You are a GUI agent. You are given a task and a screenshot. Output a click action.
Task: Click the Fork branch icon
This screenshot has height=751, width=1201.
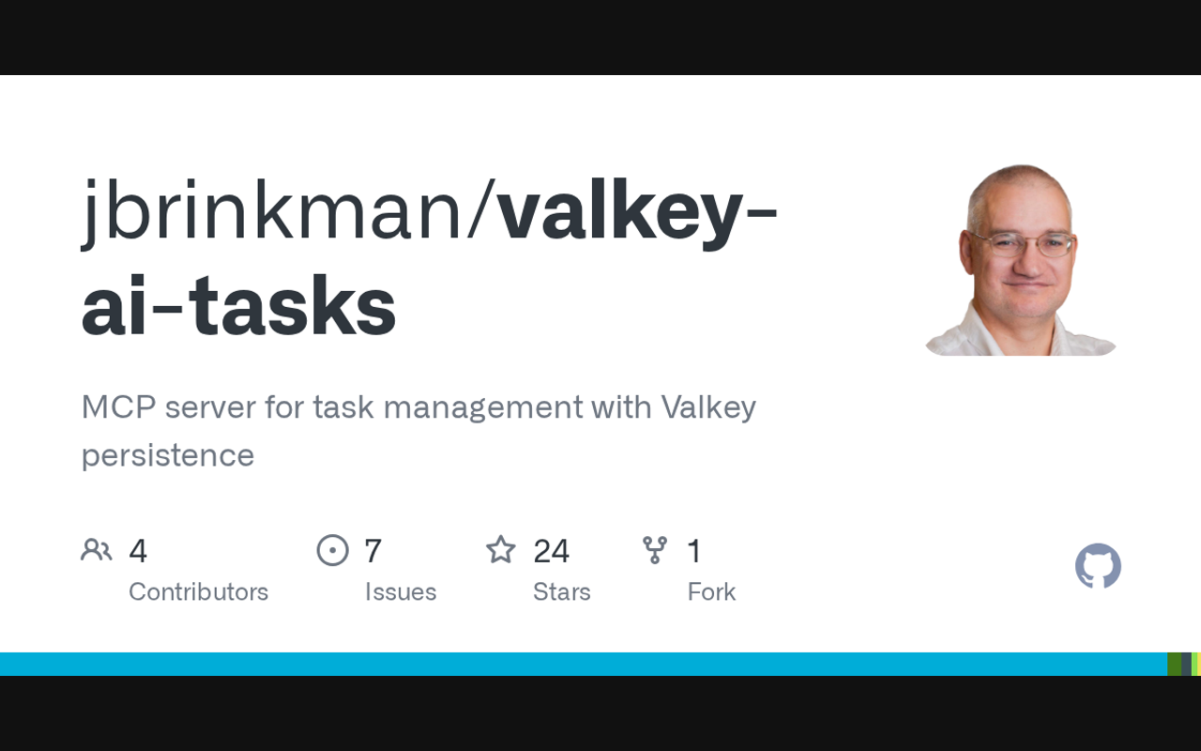(x=655, y=550)
